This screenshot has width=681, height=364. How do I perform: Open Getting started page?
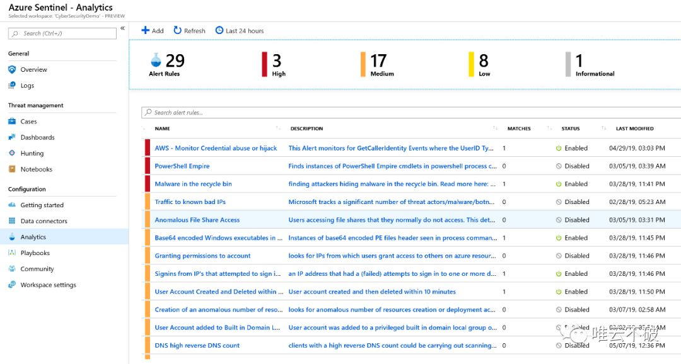[x=42, y=205]
